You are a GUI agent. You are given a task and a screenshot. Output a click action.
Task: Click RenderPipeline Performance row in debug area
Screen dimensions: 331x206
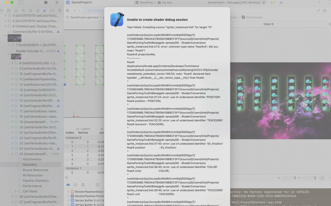point(86,196)
